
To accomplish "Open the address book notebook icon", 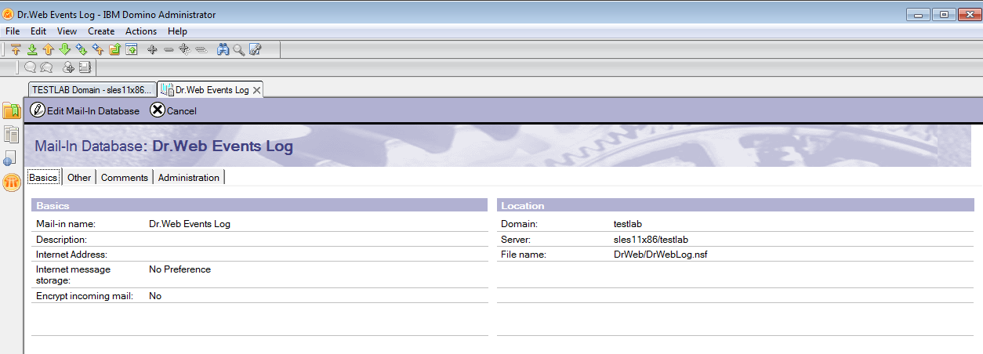I will 85,67.
